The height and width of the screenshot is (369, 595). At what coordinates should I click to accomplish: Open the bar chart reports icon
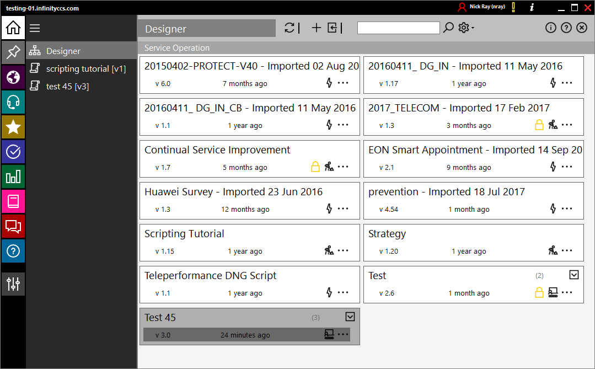pyautogui.click(x=13, y=177)
